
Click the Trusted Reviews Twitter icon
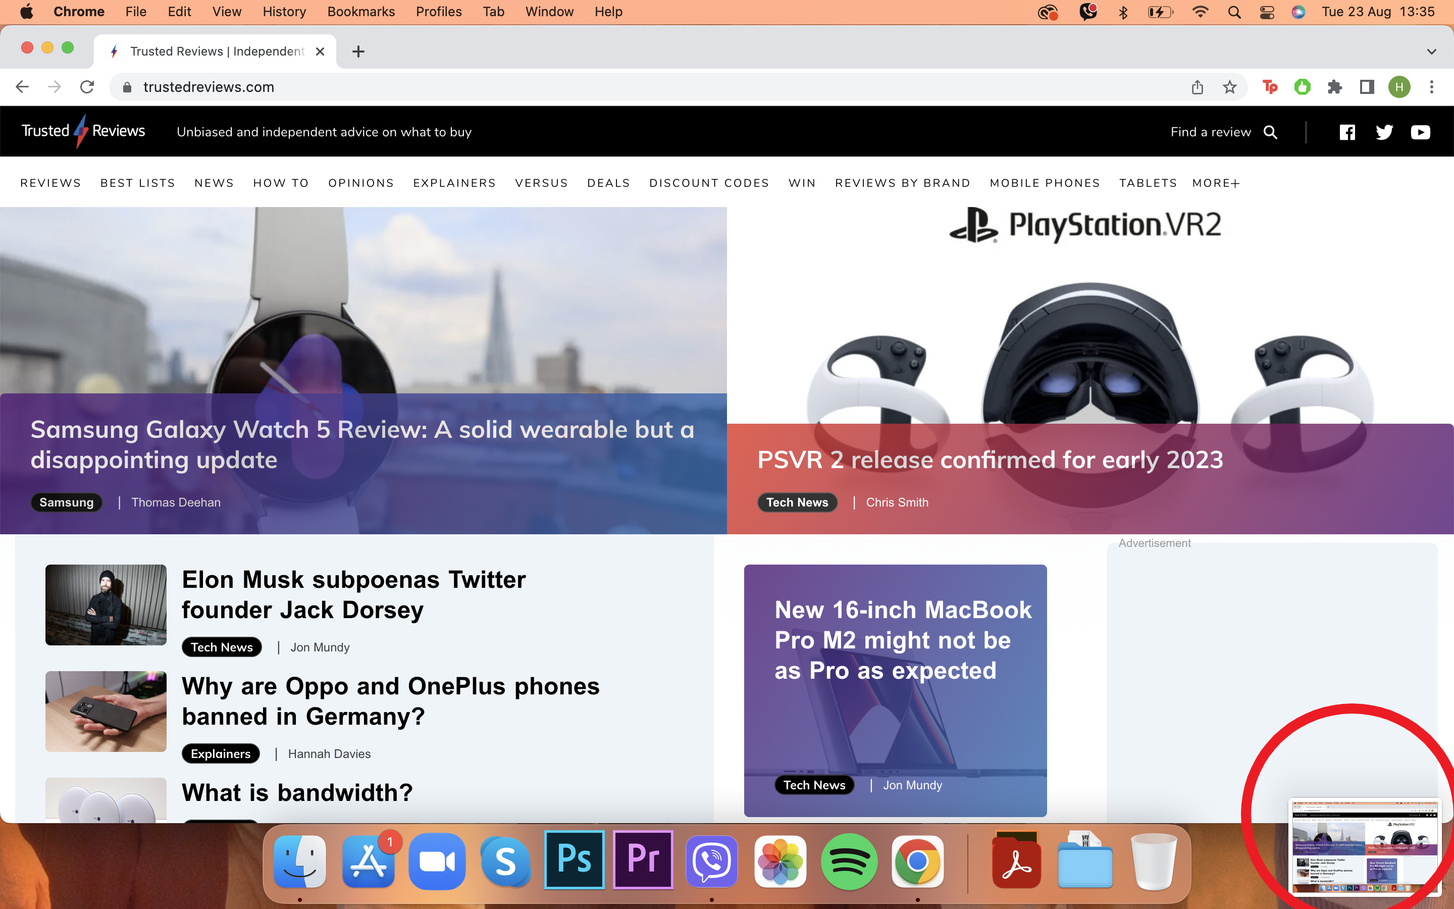(x=1384, y=132)
